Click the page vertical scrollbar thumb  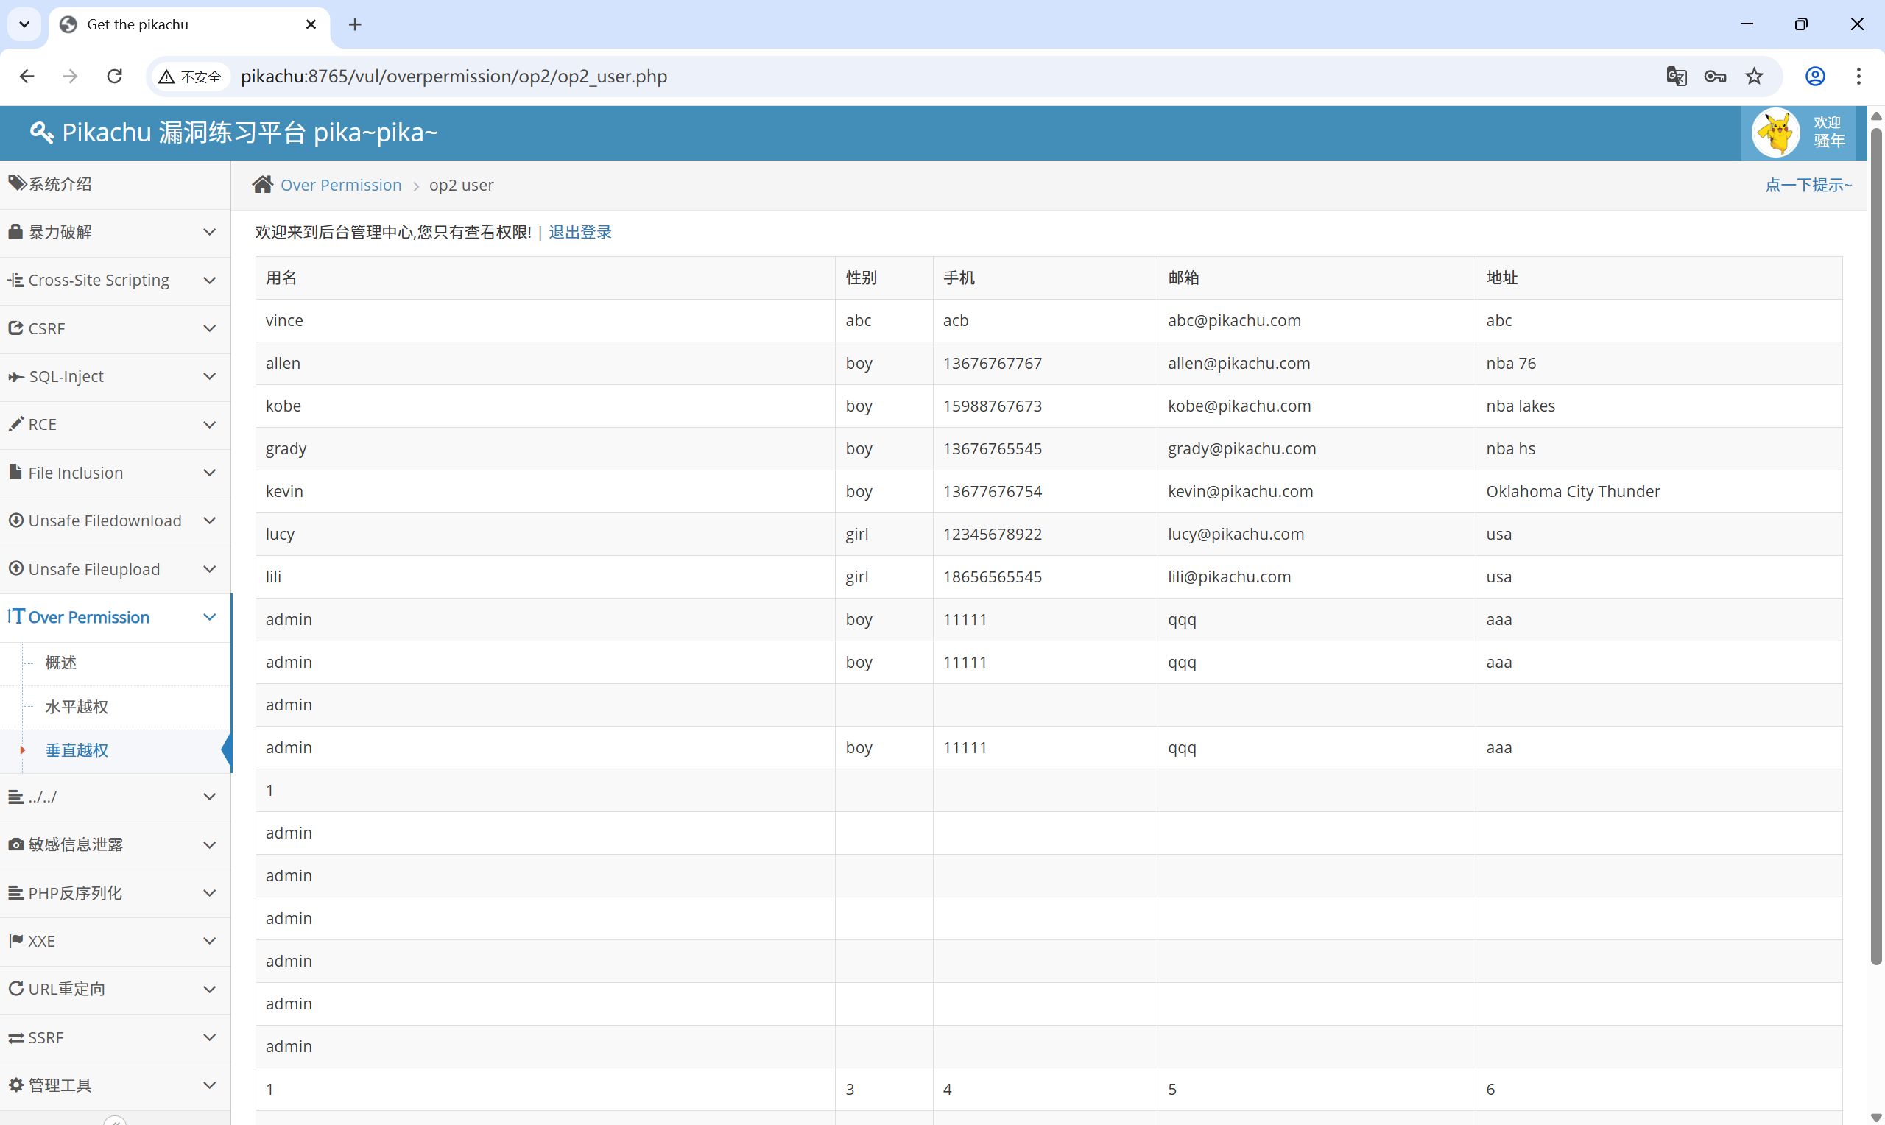(x=1876, y=546)
